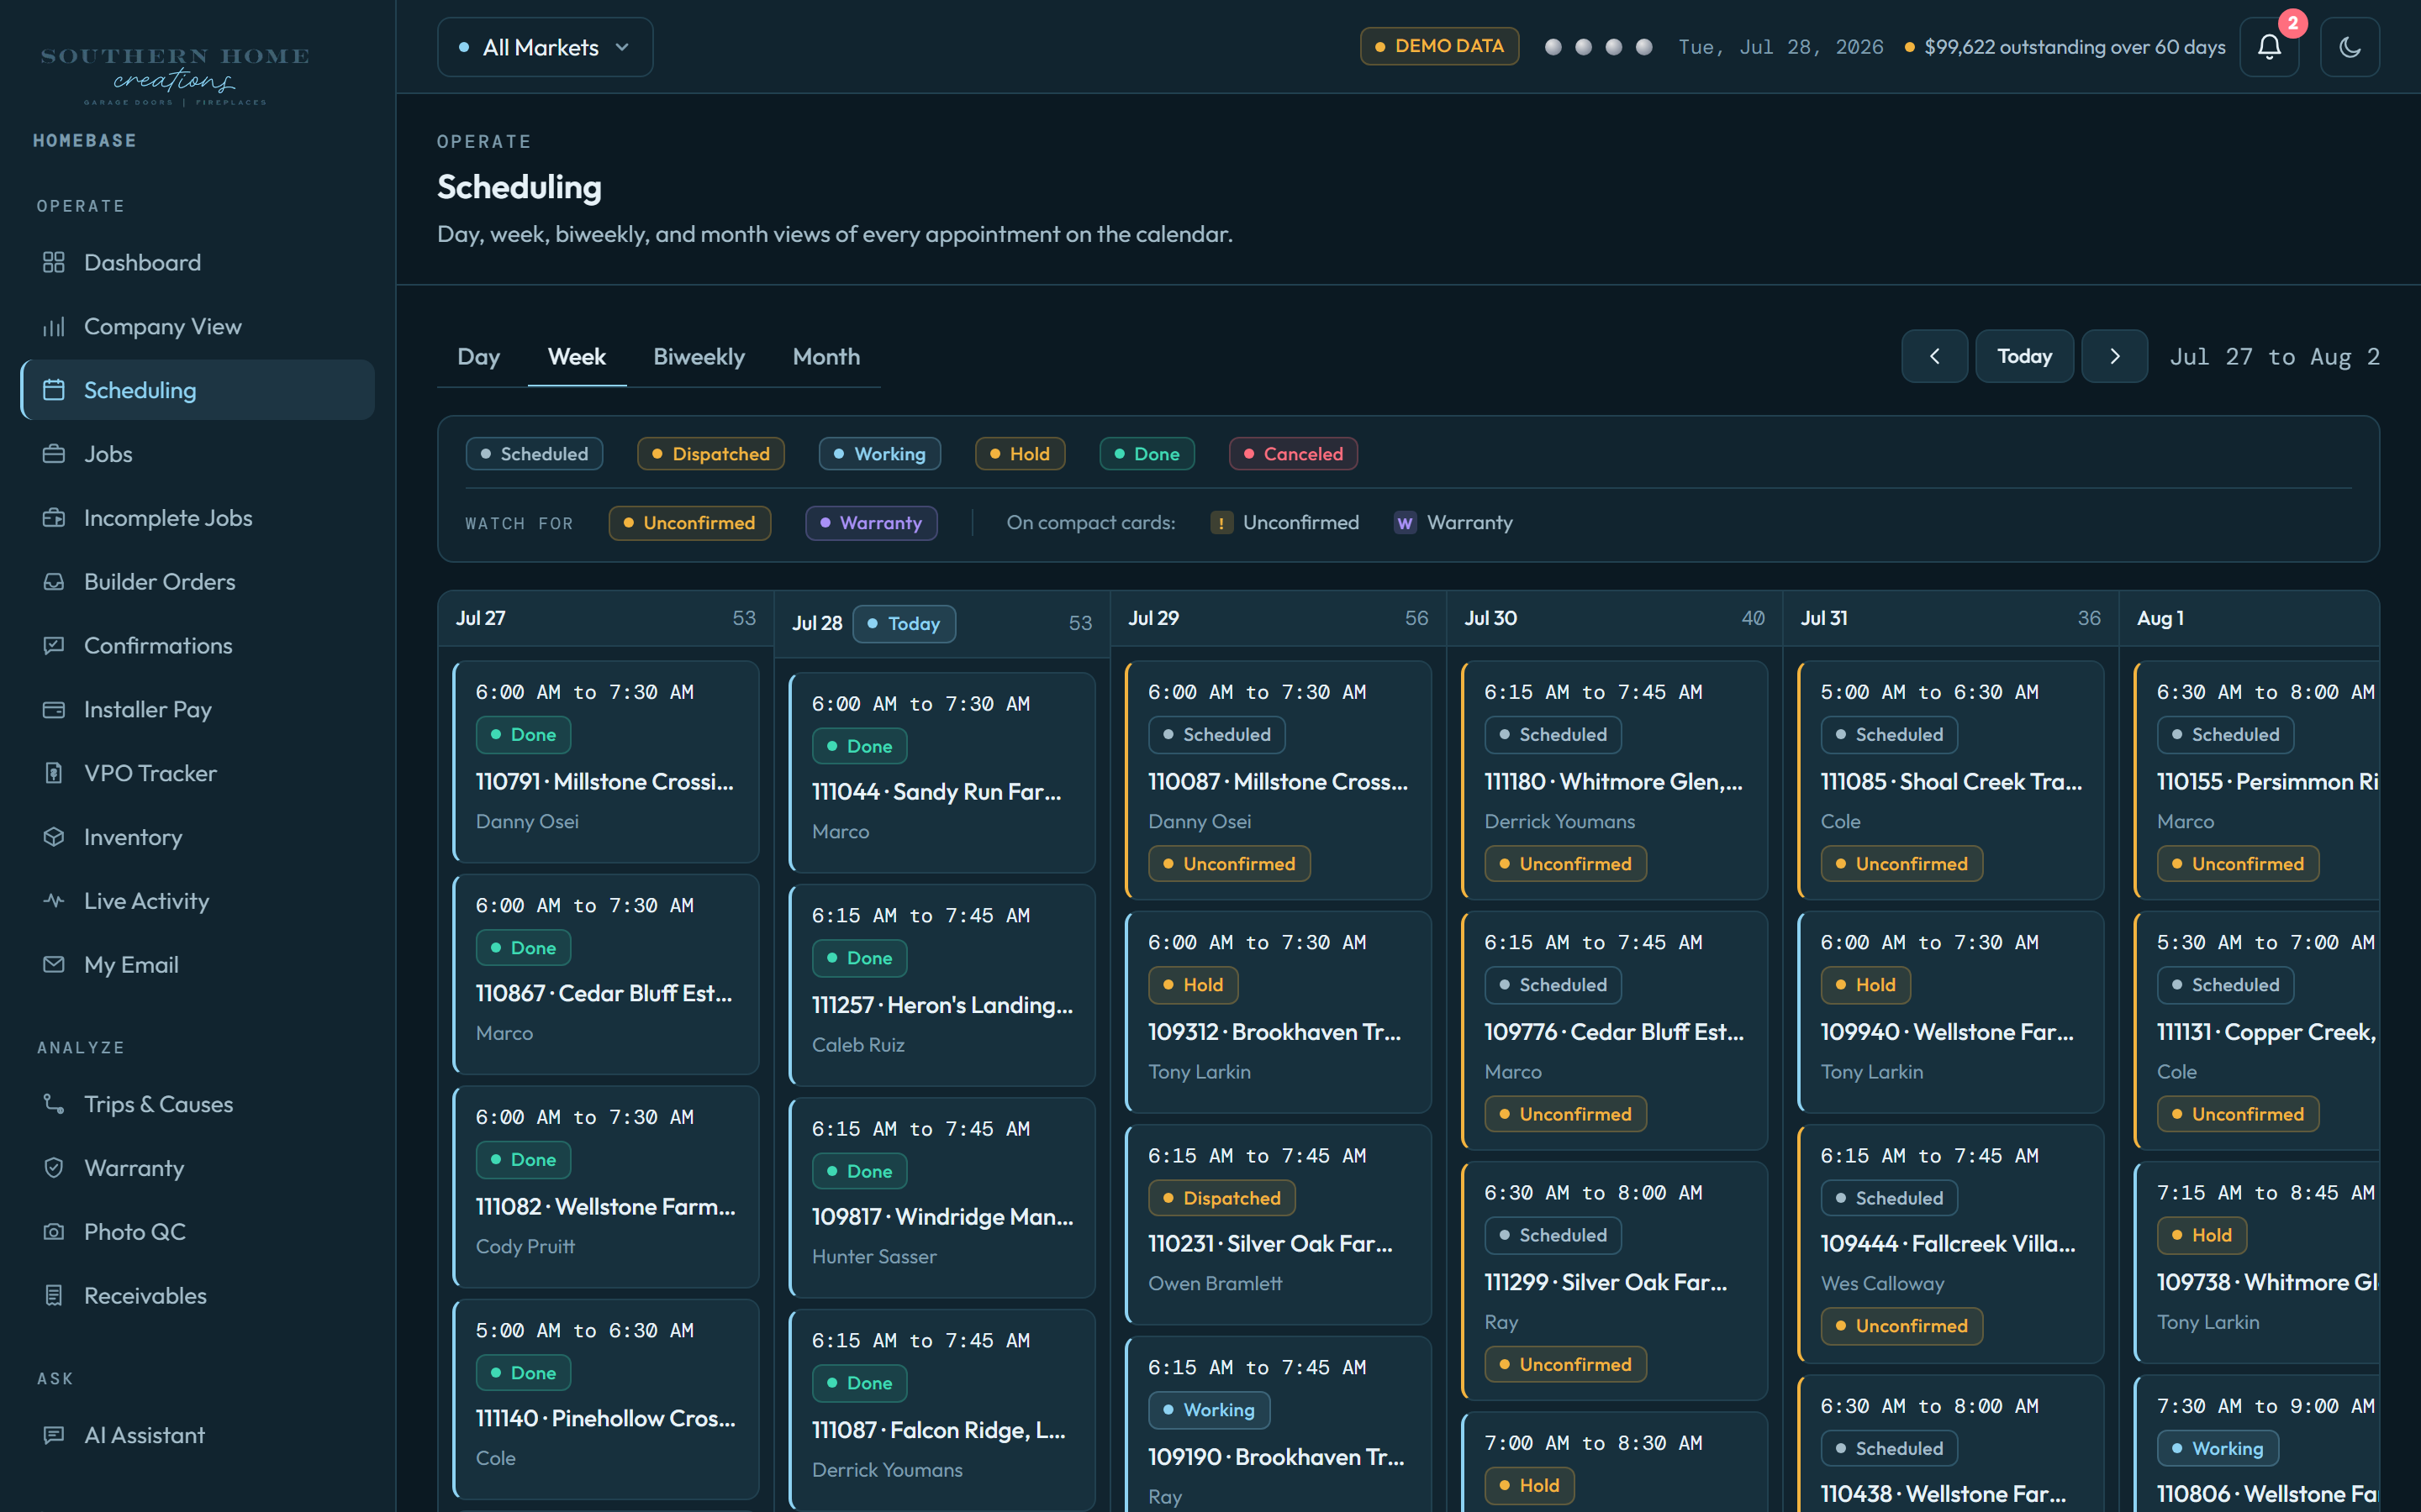Go to previous week with left chevron
Viewport: 2421px width, 1512px height.
point(1935,356)
